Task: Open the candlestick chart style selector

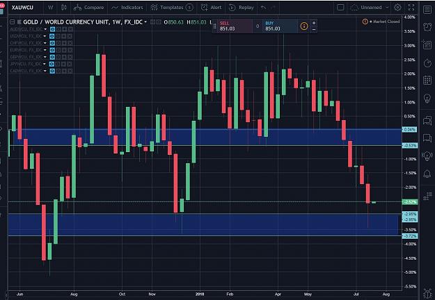Action: point(64,8)
